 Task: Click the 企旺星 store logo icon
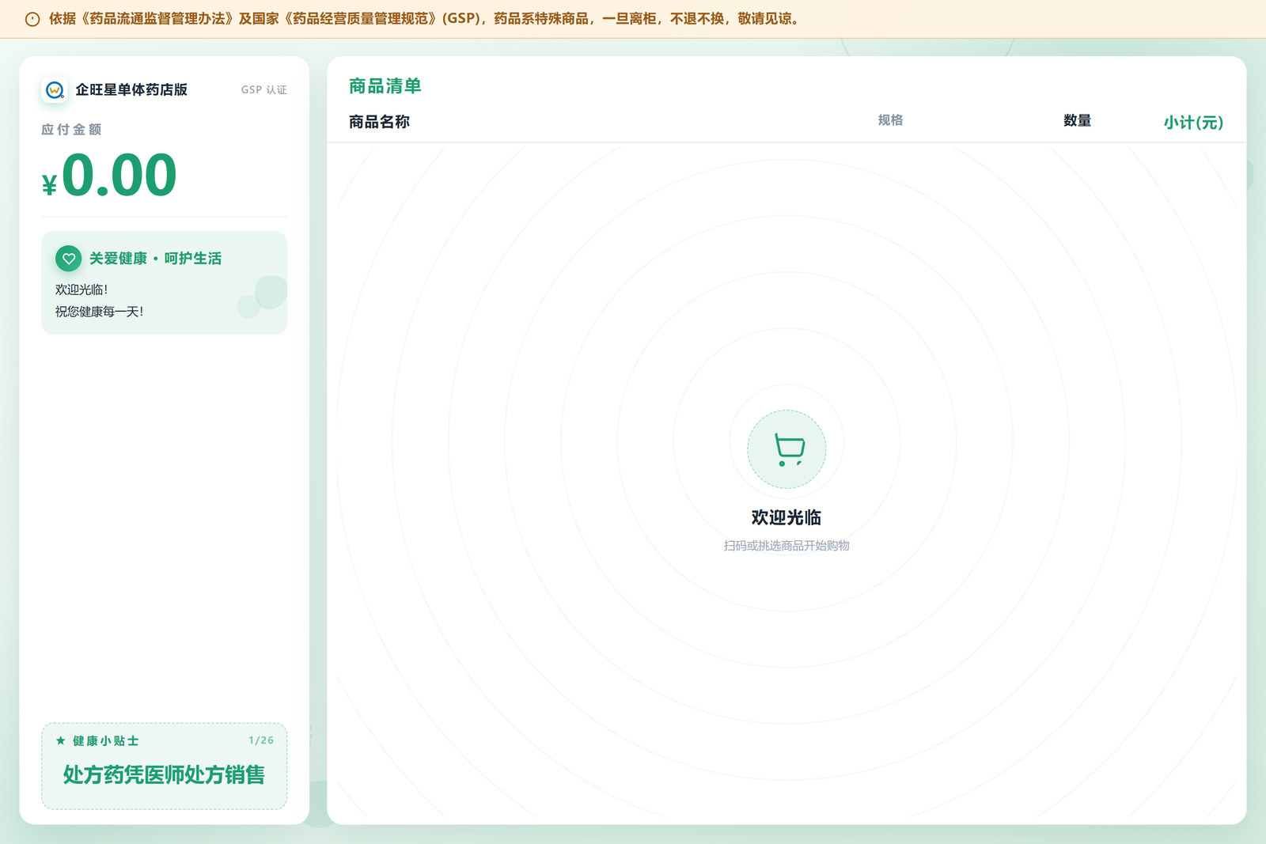point(55,89)
